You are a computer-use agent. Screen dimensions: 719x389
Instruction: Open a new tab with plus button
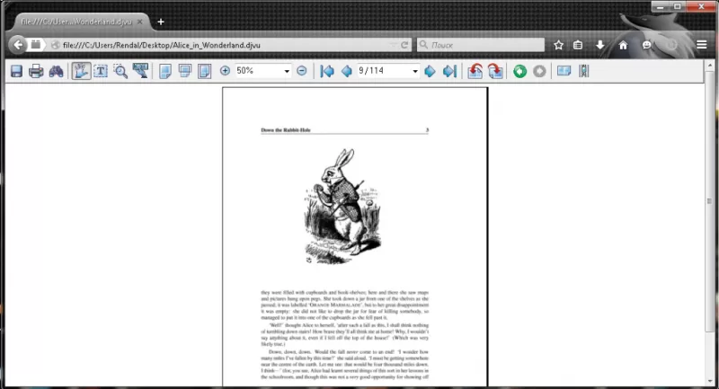pyautogui.click(x=161, y=22)
